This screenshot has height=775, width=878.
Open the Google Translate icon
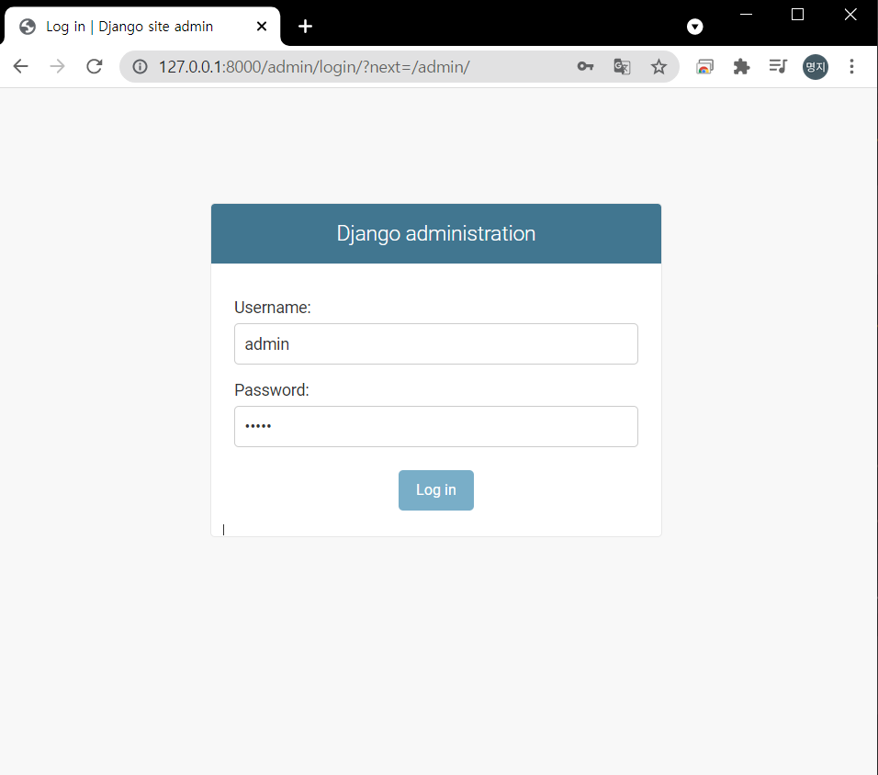pos(622,67)
